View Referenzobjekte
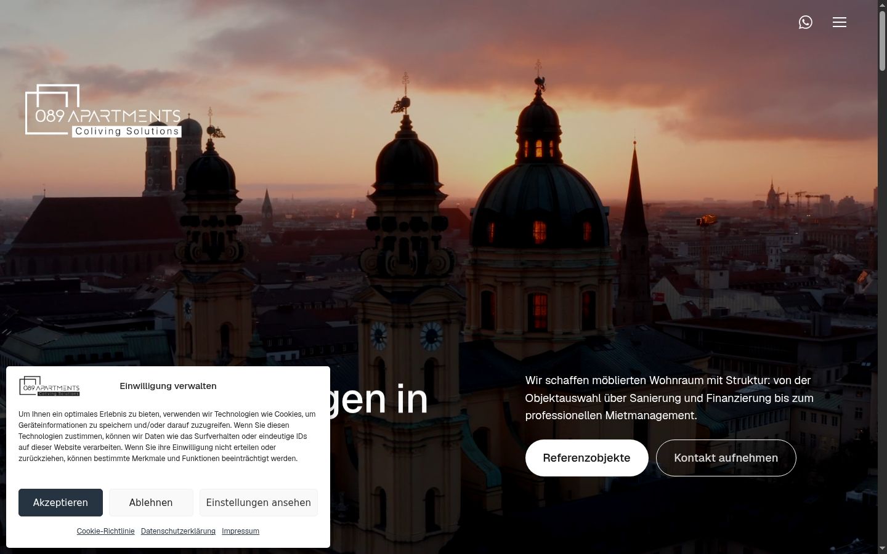This screenshot has width=887, height=554. pyautogui.click(x=586, y=458)
